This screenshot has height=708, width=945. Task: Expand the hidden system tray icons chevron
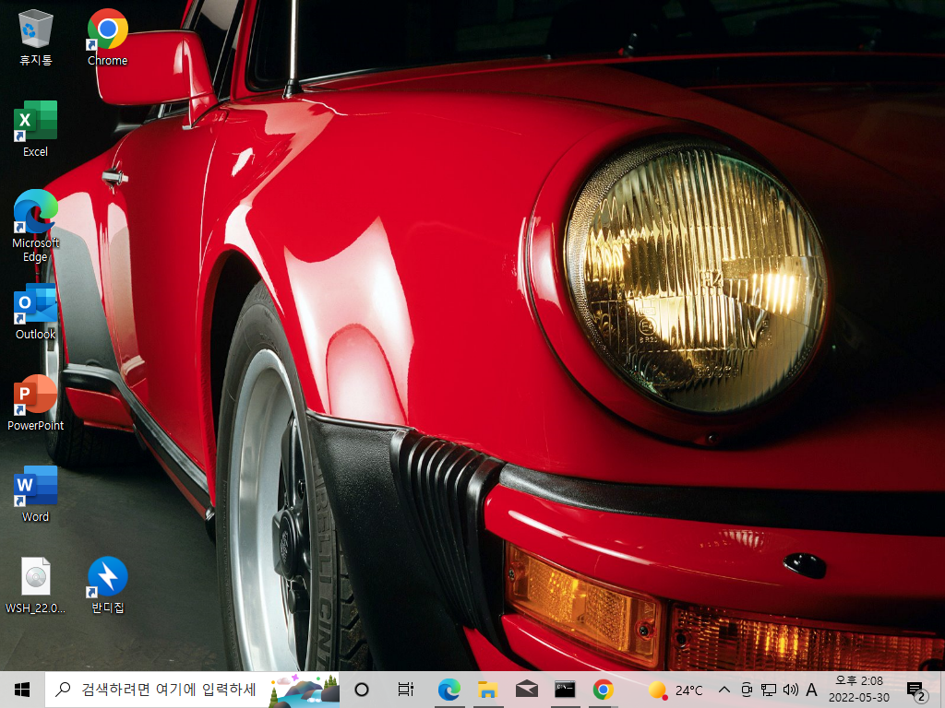point(724,690)
